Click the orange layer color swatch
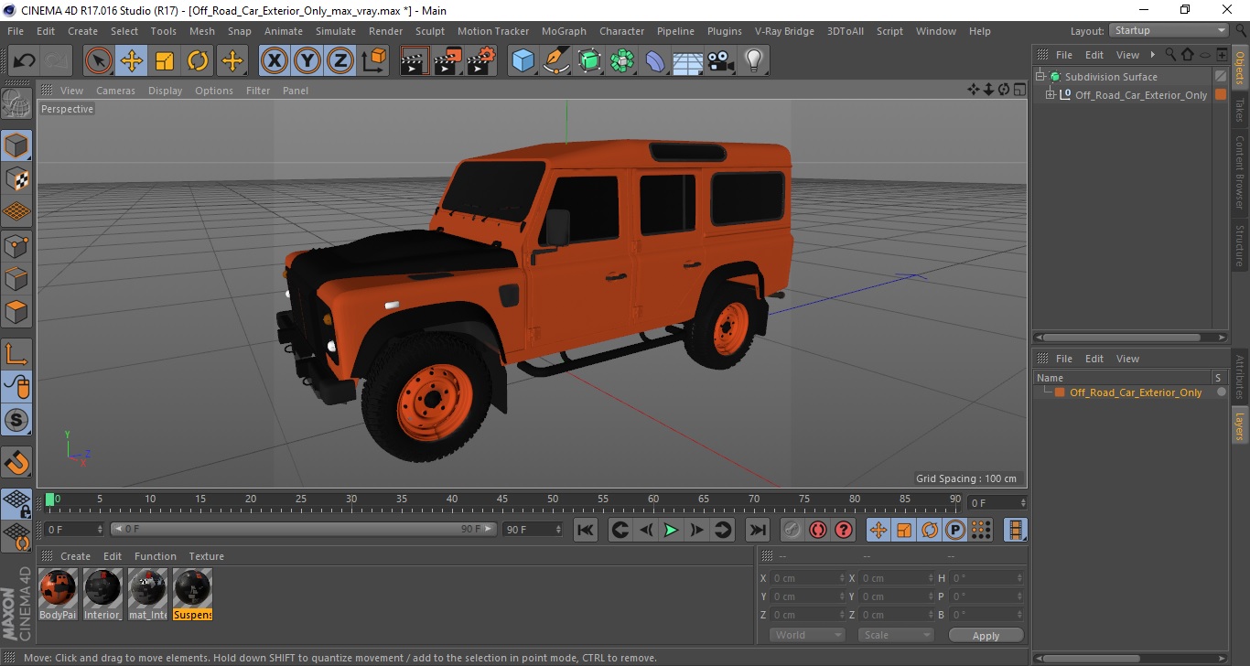 click(1060, 392)
